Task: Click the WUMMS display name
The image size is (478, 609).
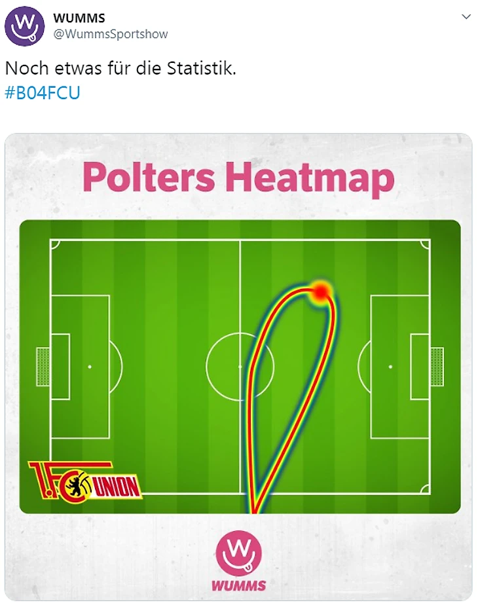Action: pos(79,18)
